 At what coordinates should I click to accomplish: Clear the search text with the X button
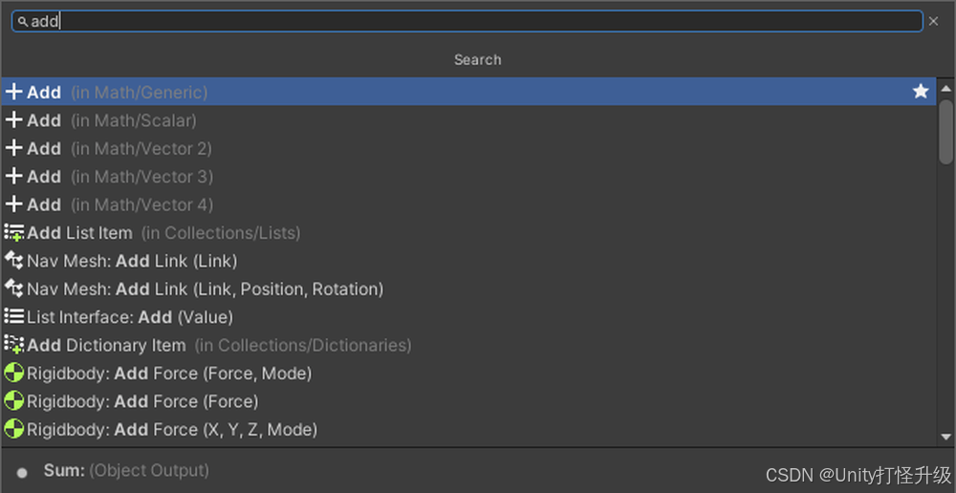pyautogui.click(x=934, y=21)
